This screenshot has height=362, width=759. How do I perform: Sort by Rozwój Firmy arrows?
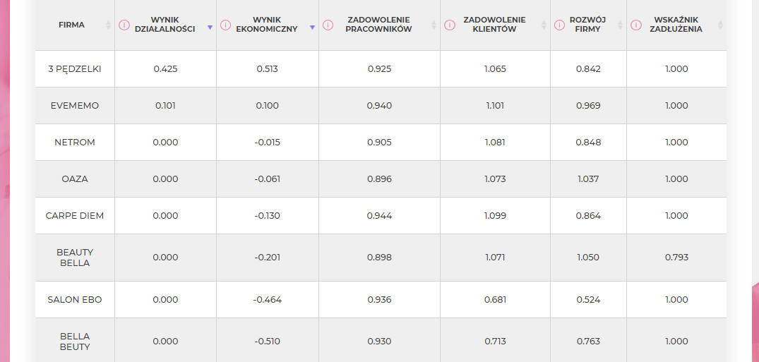pyautogui.click(x=620, y=25)
